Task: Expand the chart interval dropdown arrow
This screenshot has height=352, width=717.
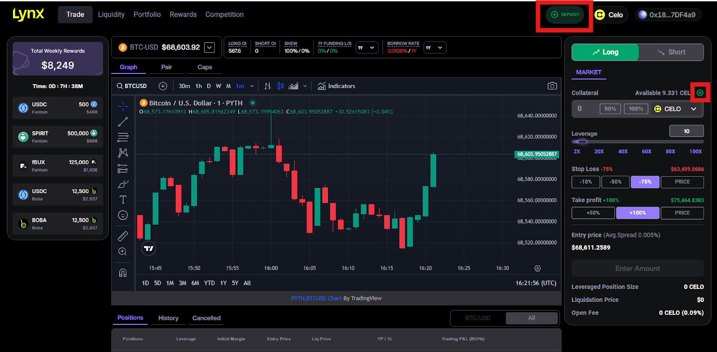Action: (x=252, y=86)
